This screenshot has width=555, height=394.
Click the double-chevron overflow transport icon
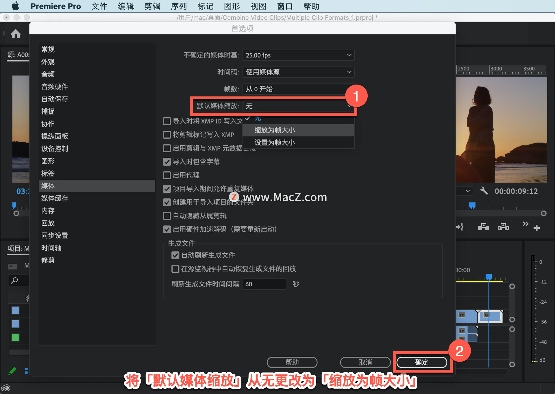pyautogui.click(x=525, y=224)
